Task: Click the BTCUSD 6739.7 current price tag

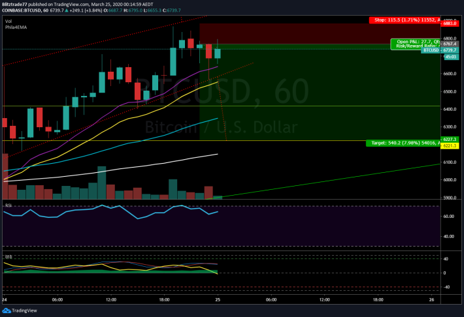Action: click(440, 50)
